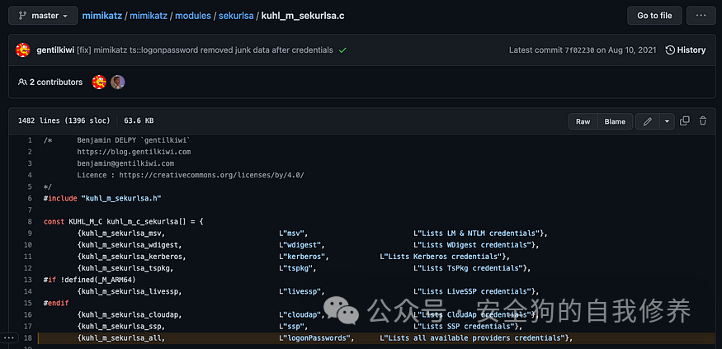The width and height of the screenshot is (722, 349).
Task: View Raw file contents
Action: point(583,121)
